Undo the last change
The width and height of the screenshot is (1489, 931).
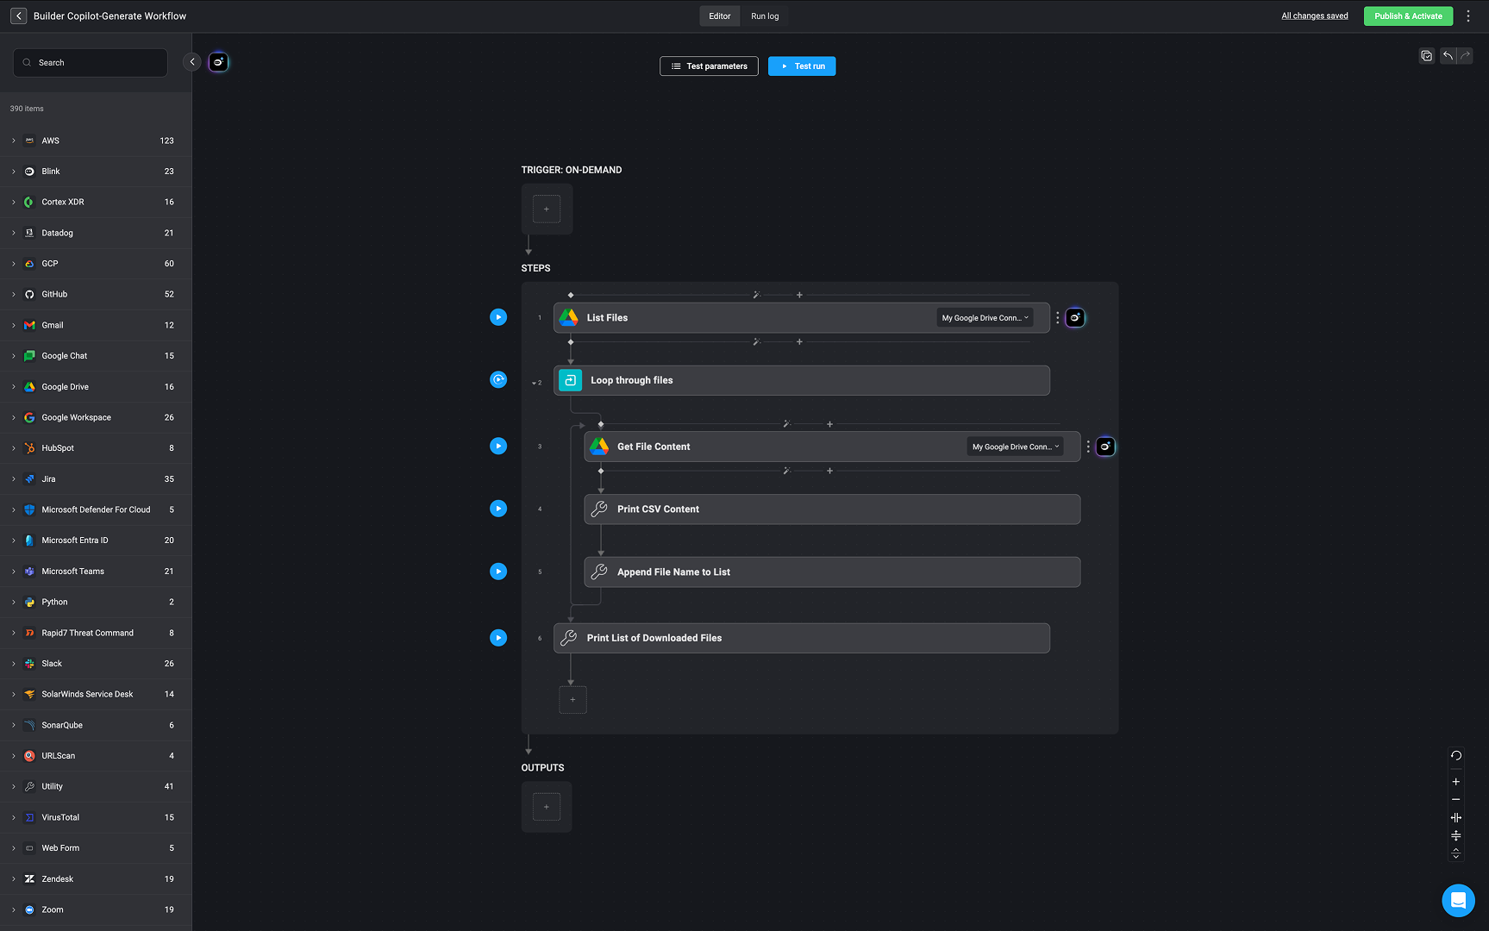pyautogui.click(x=1448, y=56)
